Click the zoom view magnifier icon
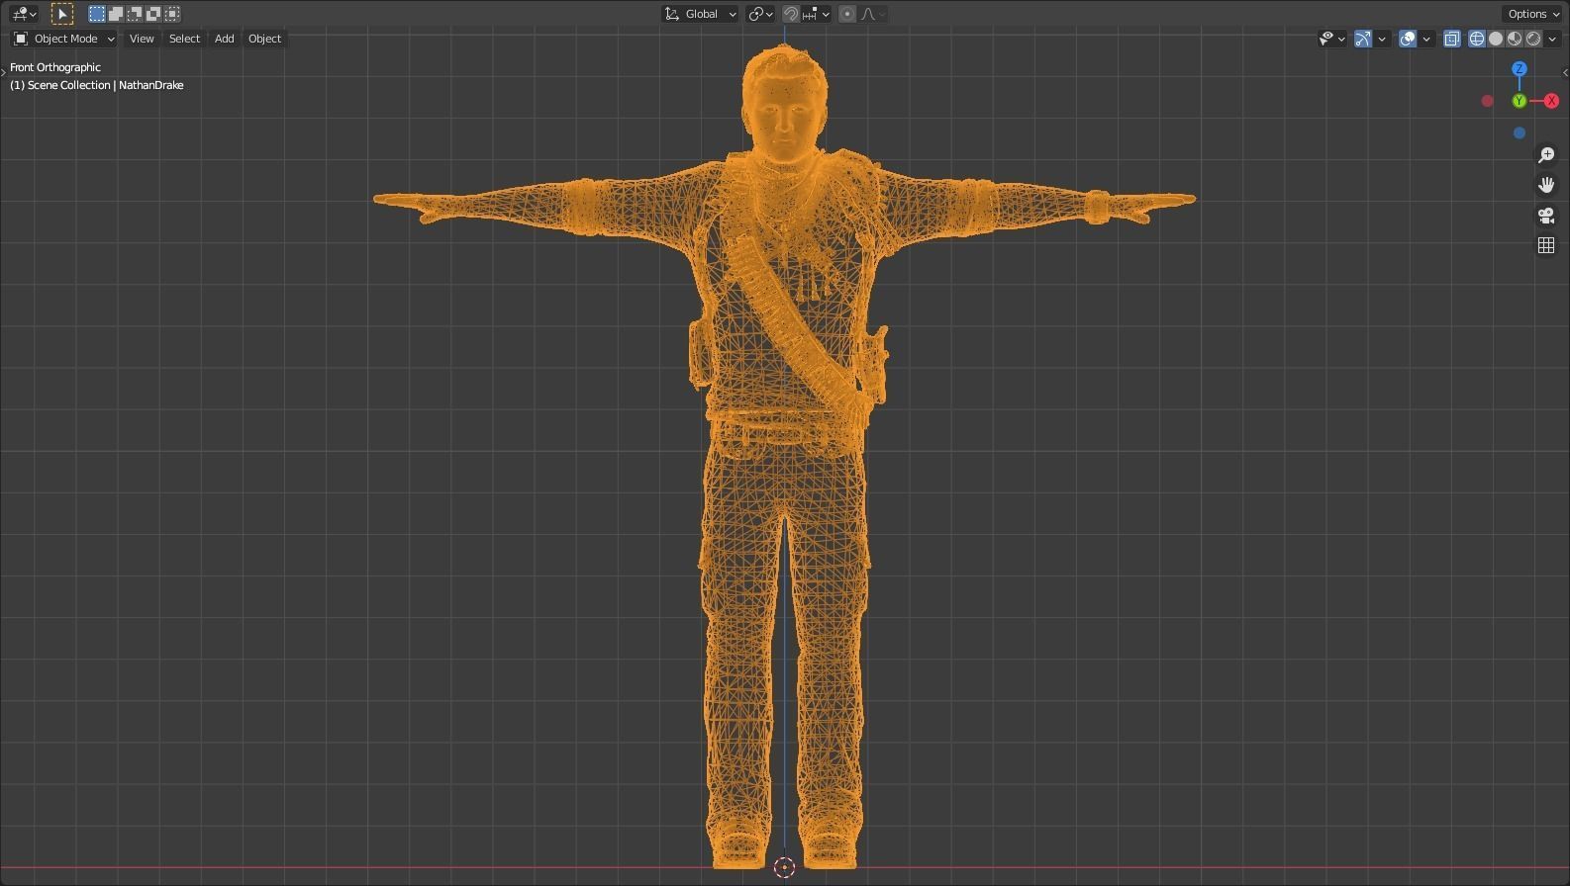Image resolution: width=1570 pixels, height=886 pixels. click(1546, 155)
